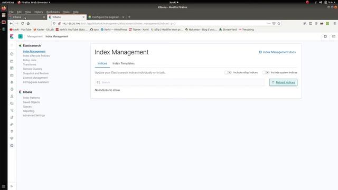Open Visualize in the Kibana sidebar
Image resolution: width=338 pixels, height=190 pixels.
(x=12, y=61)
